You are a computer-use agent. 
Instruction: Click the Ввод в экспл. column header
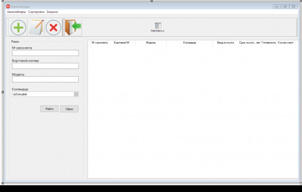coord(225,43)
